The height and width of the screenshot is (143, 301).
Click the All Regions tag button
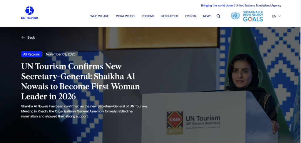pyautogui.click(x=31, y=54)
